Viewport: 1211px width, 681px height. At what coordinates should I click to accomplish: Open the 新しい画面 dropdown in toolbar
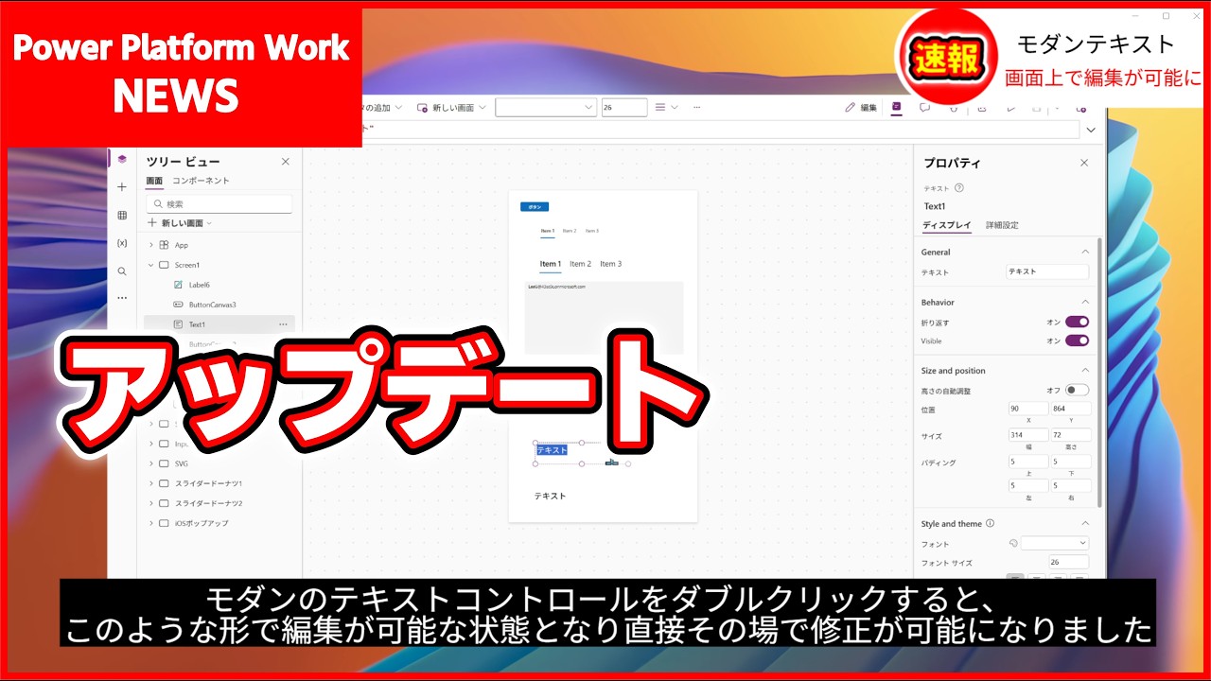click(x=452, y=108)
